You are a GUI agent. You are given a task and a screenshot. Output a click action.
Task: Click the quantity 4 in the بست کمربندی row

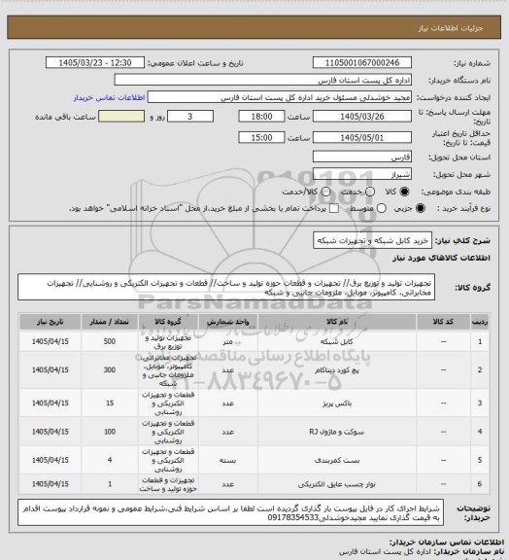110,460
